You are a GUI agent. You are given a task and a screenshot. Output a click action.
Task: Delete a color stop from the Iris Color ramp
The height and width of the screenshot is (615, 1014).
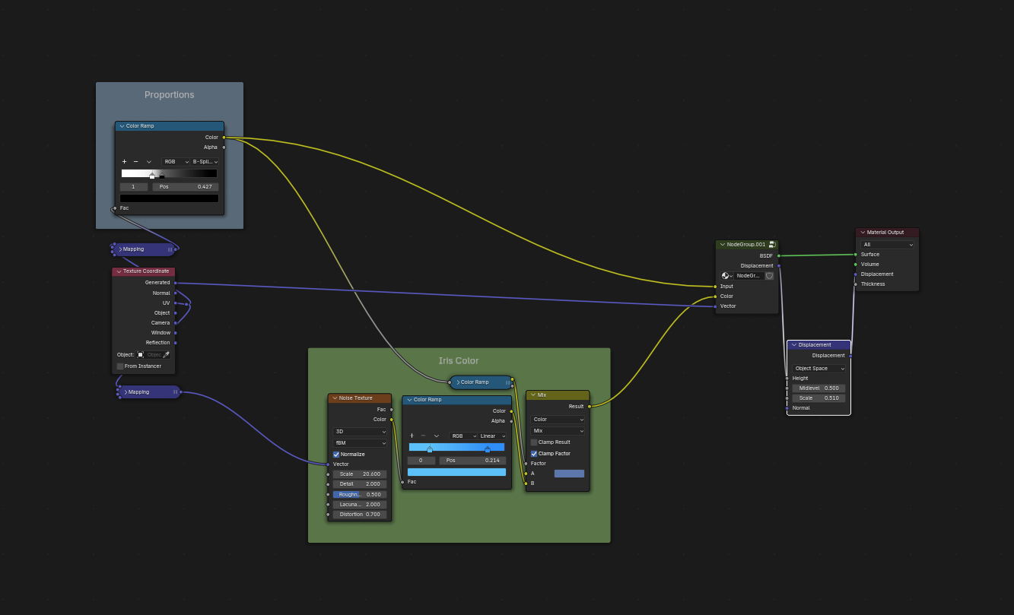[423, 436]
